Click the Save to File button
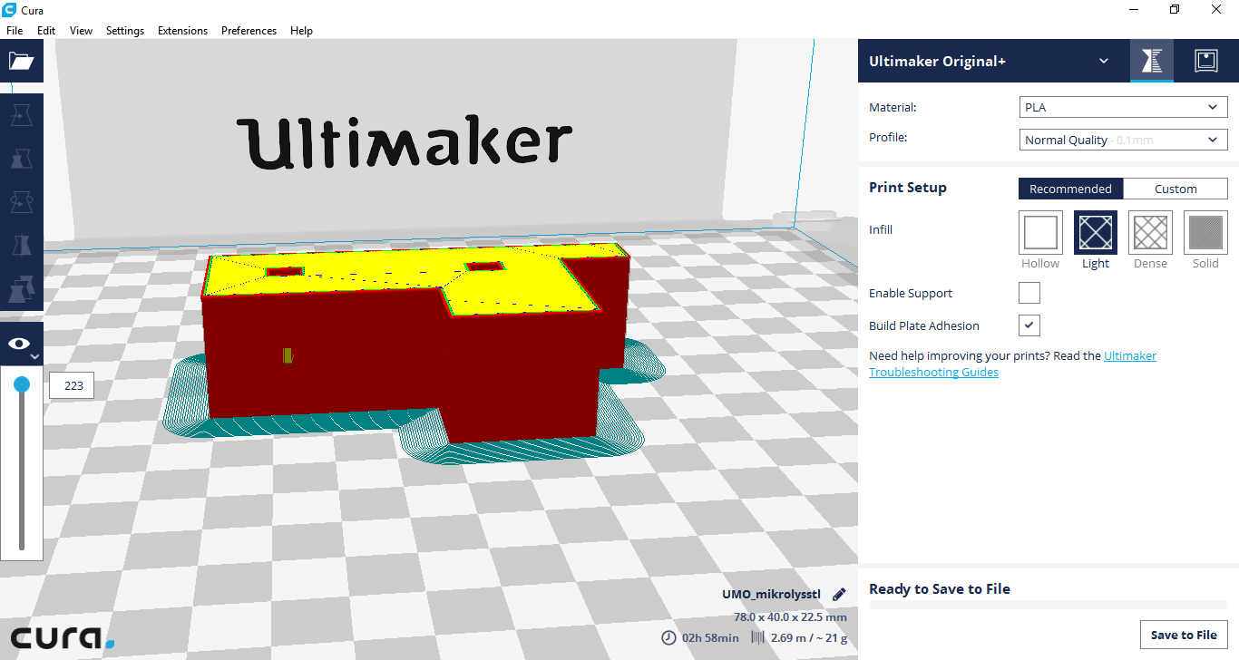 pos(1184,635)
